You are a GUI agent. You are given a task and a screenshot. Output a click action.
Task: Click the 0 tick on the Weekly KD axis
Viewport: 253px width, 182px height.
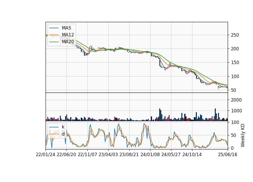click(x=232, y=148)
